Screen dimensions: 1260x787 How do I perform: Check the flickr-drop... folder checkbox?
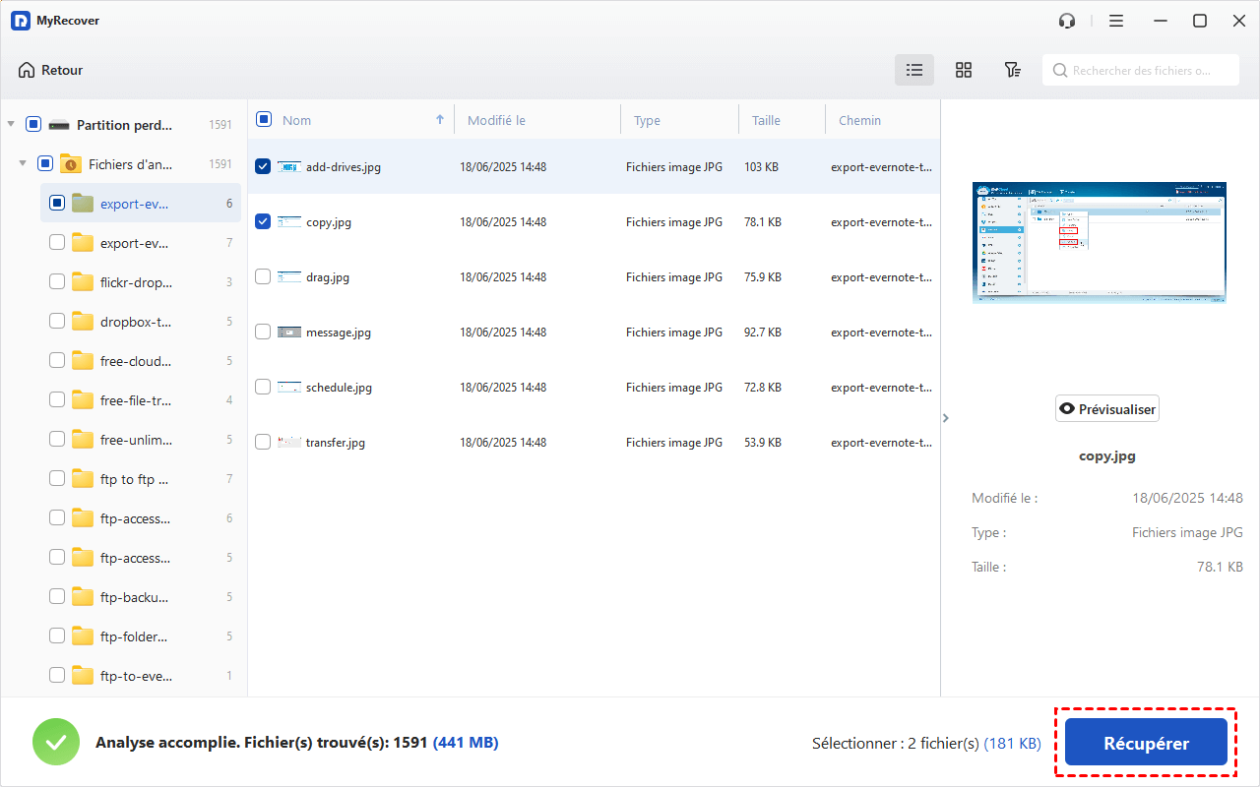(x=57, y=281)
